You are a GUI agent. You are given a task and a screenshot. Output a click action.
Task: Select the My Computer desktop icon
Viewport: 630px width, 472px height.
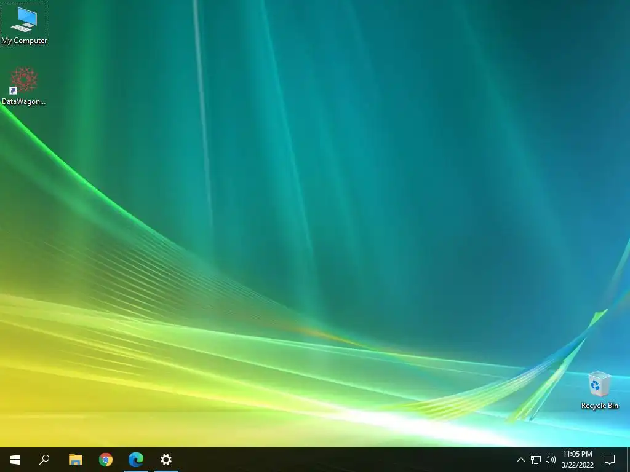click(x=24, y=25)
